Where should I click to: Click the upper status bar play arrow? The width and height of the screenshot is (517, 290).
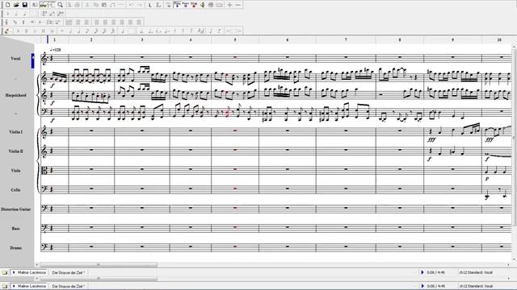pos(422,272)
